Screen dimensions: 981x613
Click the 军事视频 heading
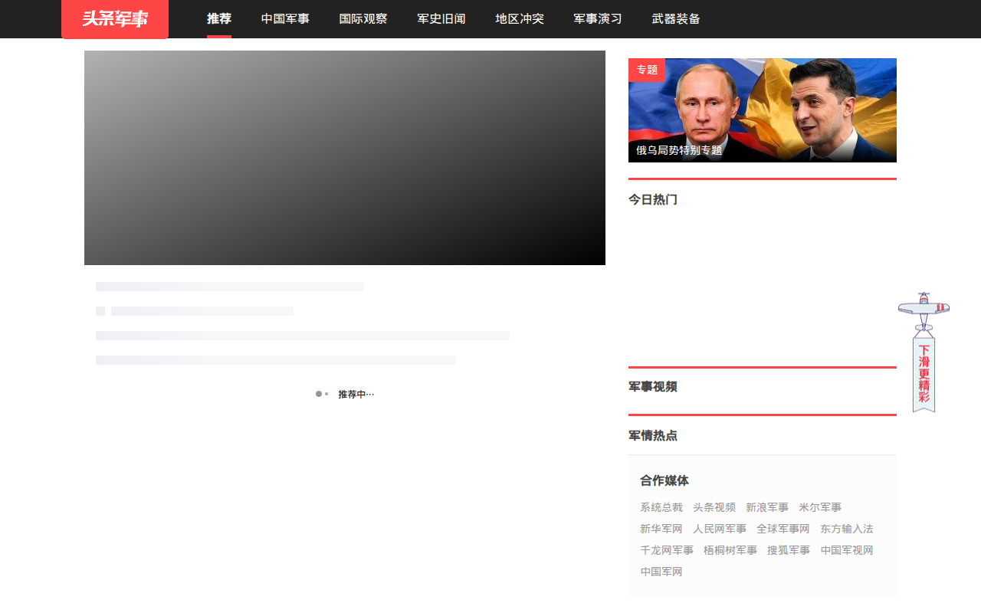[x=653, y=387]
